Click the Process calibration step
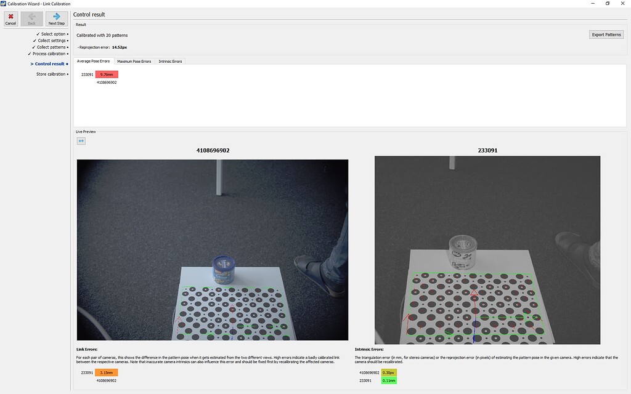Screen dimensions: 631x394 tap(49, 54)
